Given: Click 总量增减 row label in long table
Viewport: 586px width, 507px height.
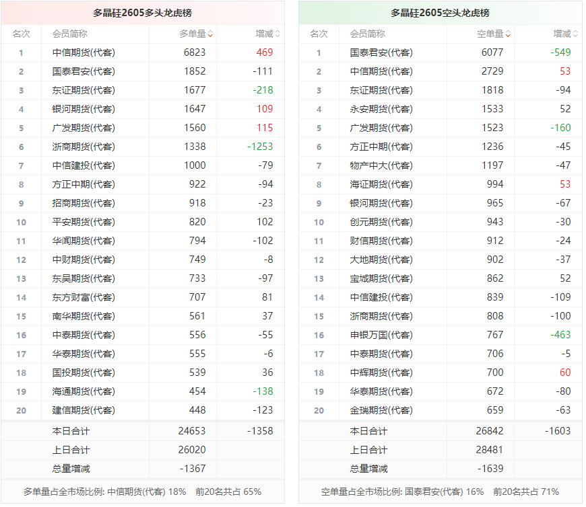Looking at the screenshot, I should tap(71, 469).
